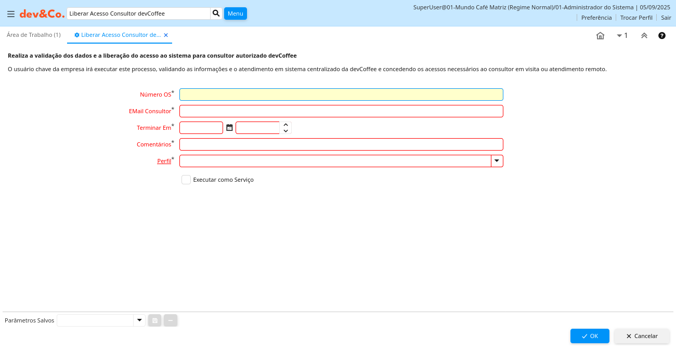Click the dev&Co. logo
The width and height of the screenshot is (676, 350).
[x=42, y=14]
